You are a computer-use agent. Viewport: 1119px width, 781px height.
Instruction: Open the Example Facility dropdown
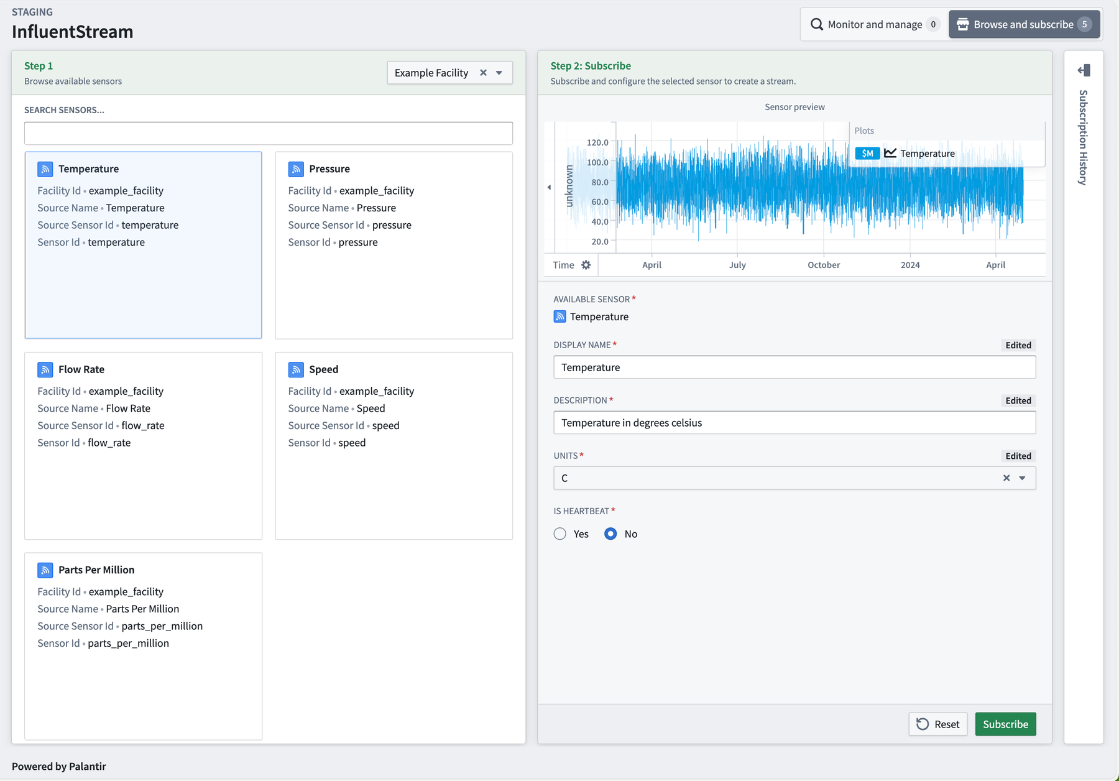499,73
